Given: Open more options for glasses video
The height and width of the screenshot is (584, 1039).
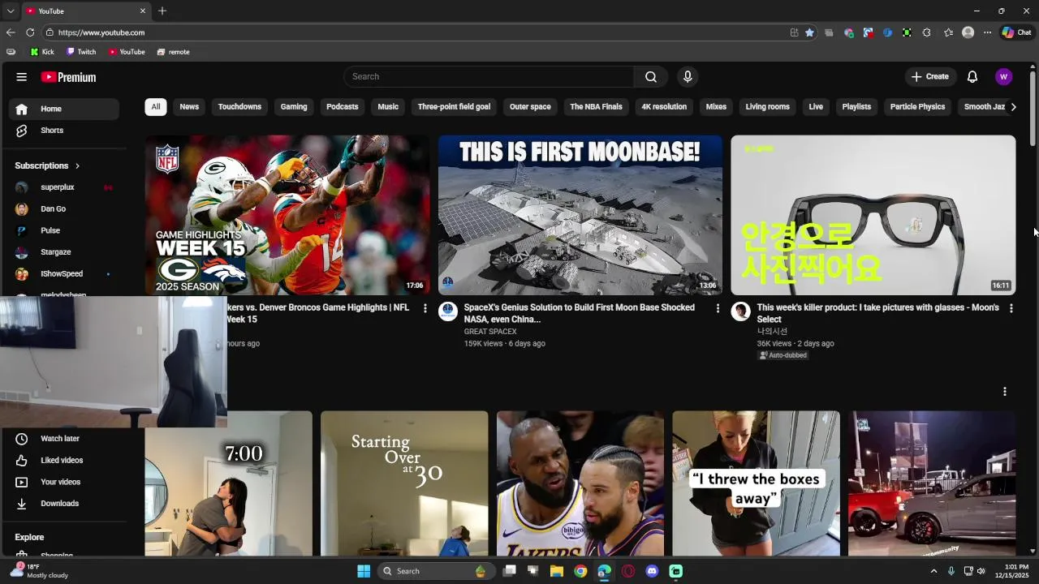Looking at the screenshot, I should click(x=1011, y=308).
